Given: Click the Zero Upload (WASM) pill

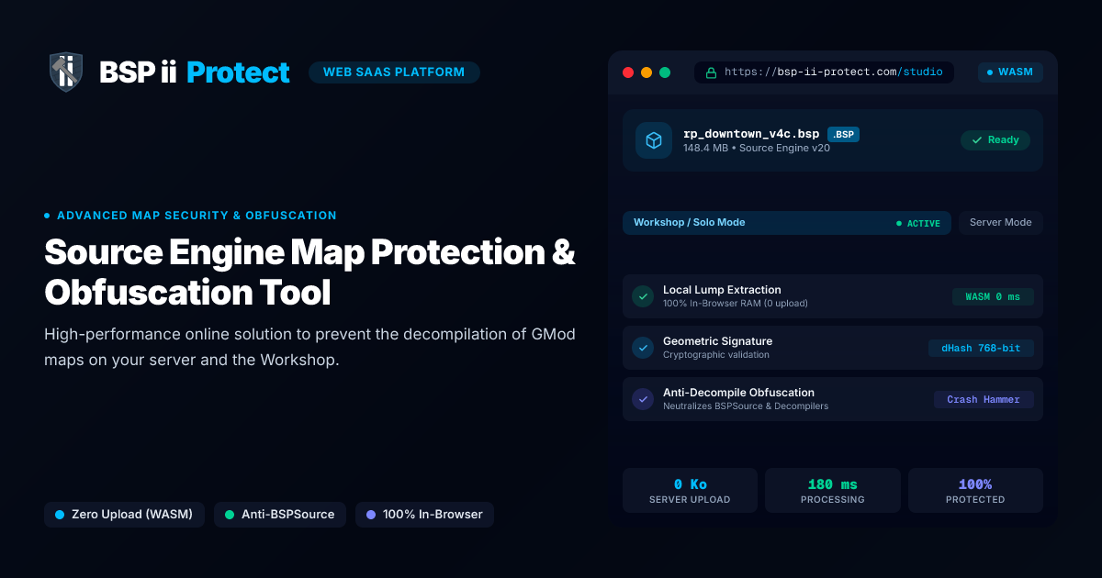Looking at the screenshot, I should point(124,515).
